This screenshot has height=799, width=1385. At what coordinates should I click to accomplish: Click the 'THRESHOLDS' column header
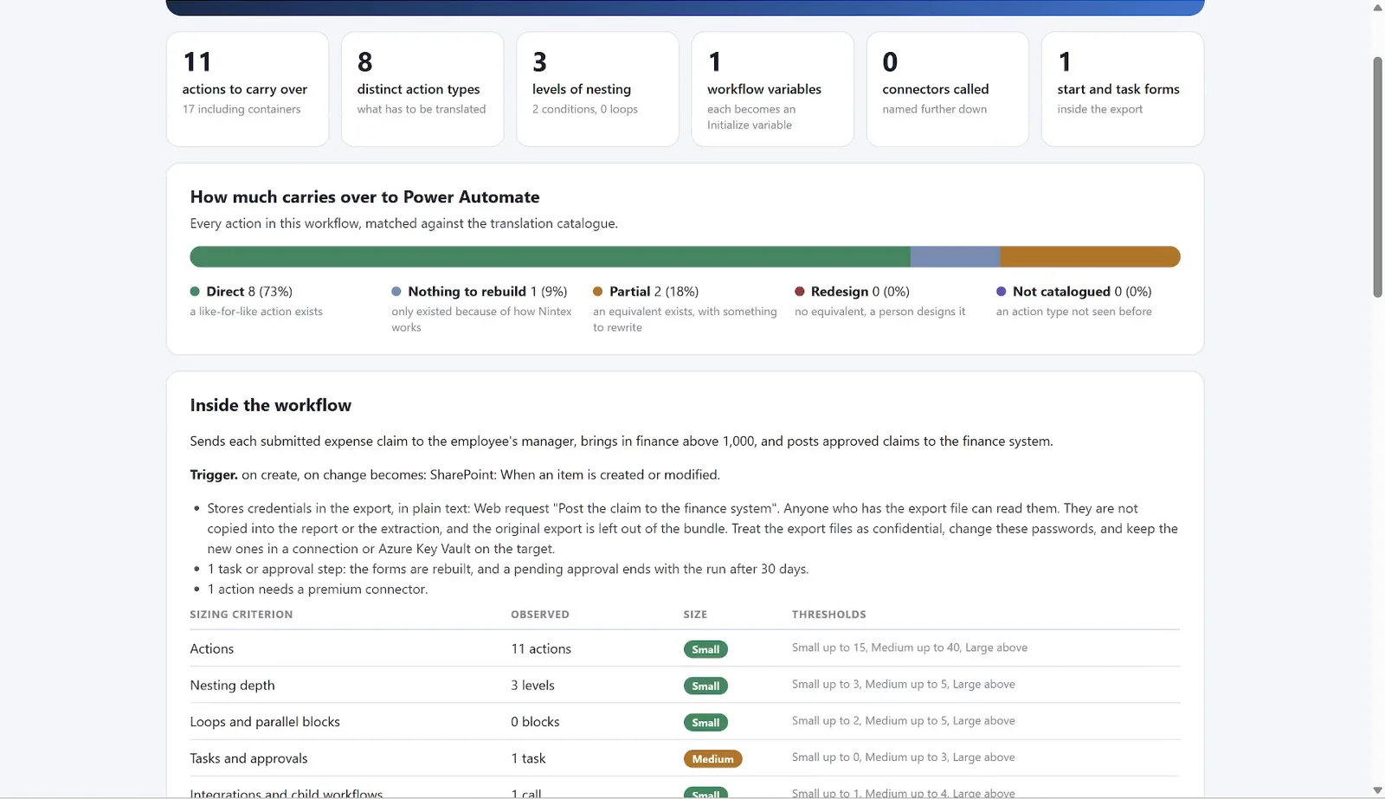(828, 615)
